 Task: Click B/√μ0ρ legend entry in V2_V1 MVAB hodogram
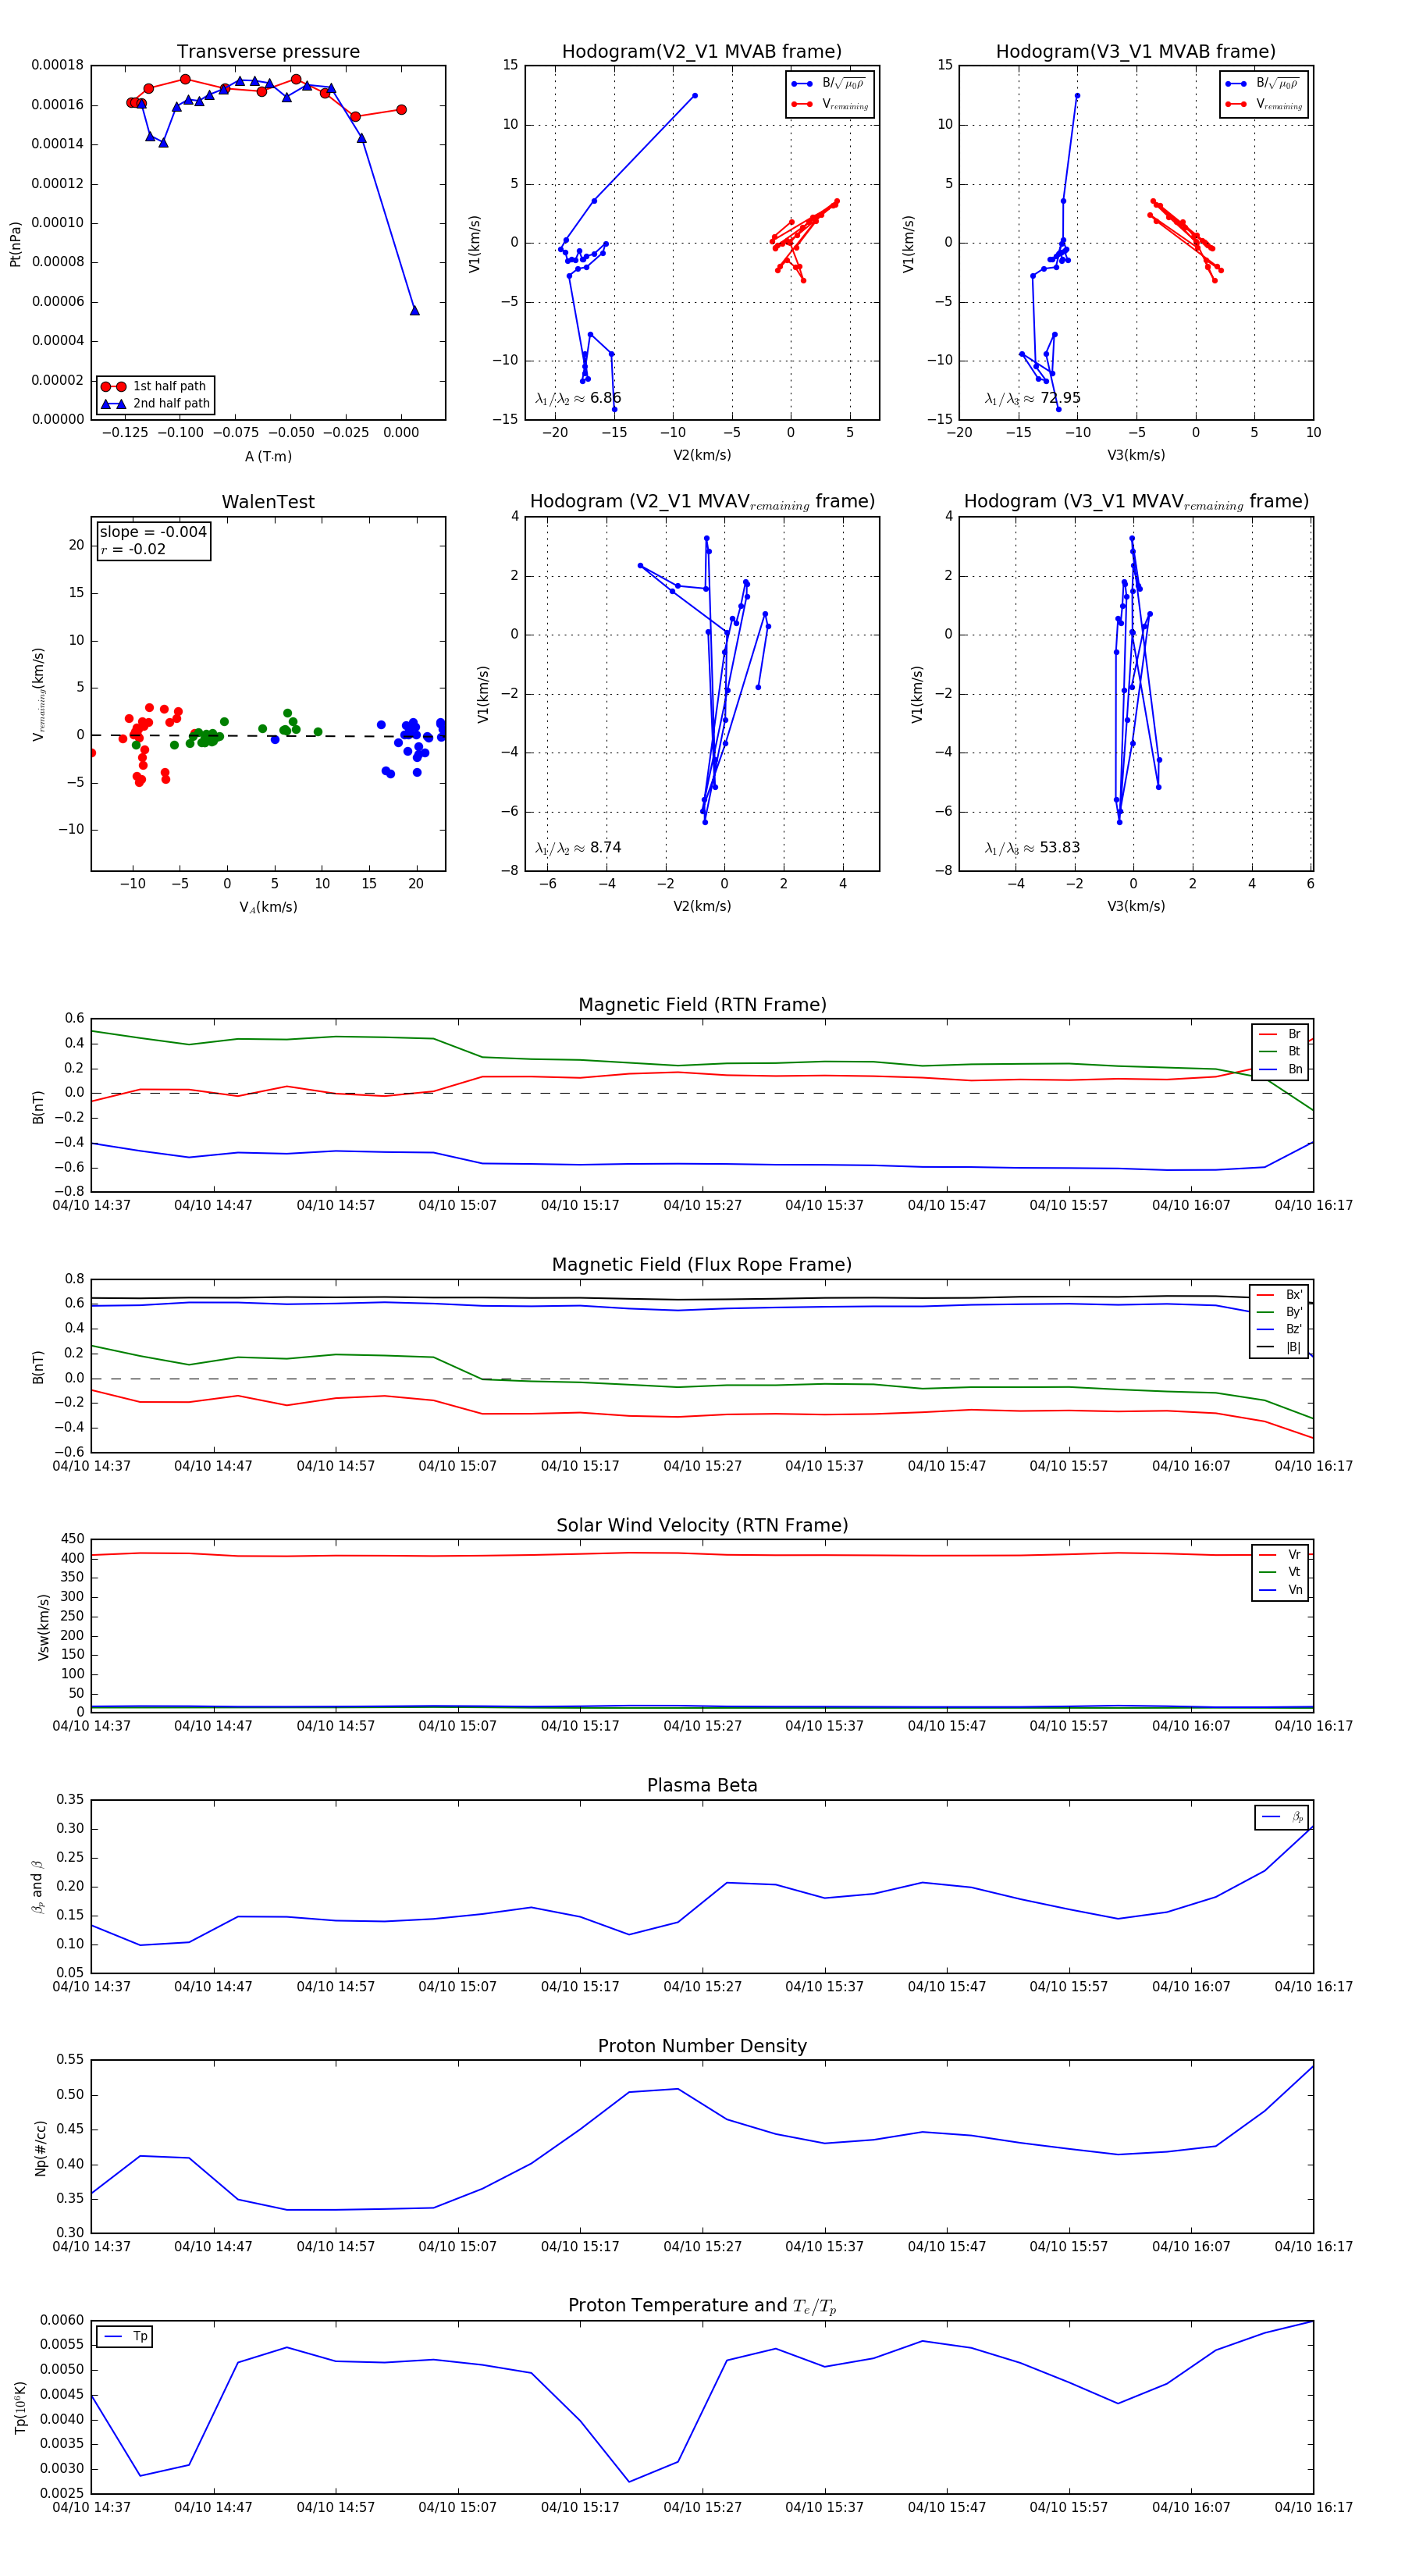click(830, 84)
